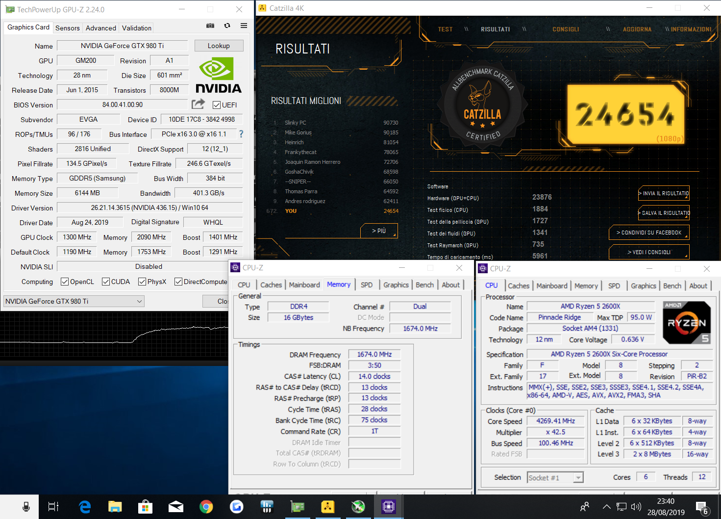Click the Catzilla yellow taskbar icon

click(x=327, y=507)
